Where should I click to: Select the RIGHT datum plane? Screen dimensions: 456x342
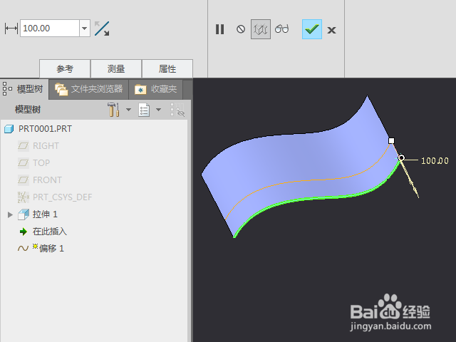[x=46, y=145]
